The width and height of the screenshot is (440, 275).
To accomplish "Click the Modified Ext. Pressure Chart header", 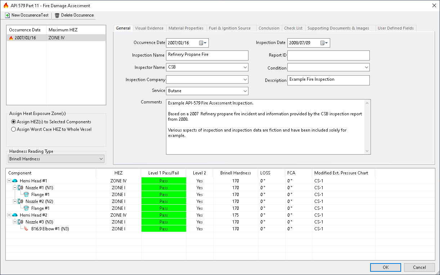I will (343, 173).
